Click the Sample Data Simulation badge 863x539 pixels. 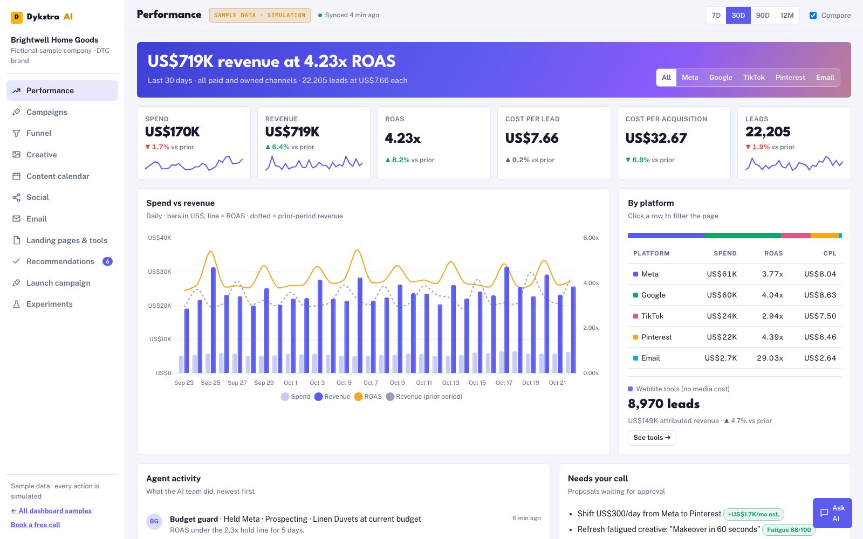click(x=260, y=15)
